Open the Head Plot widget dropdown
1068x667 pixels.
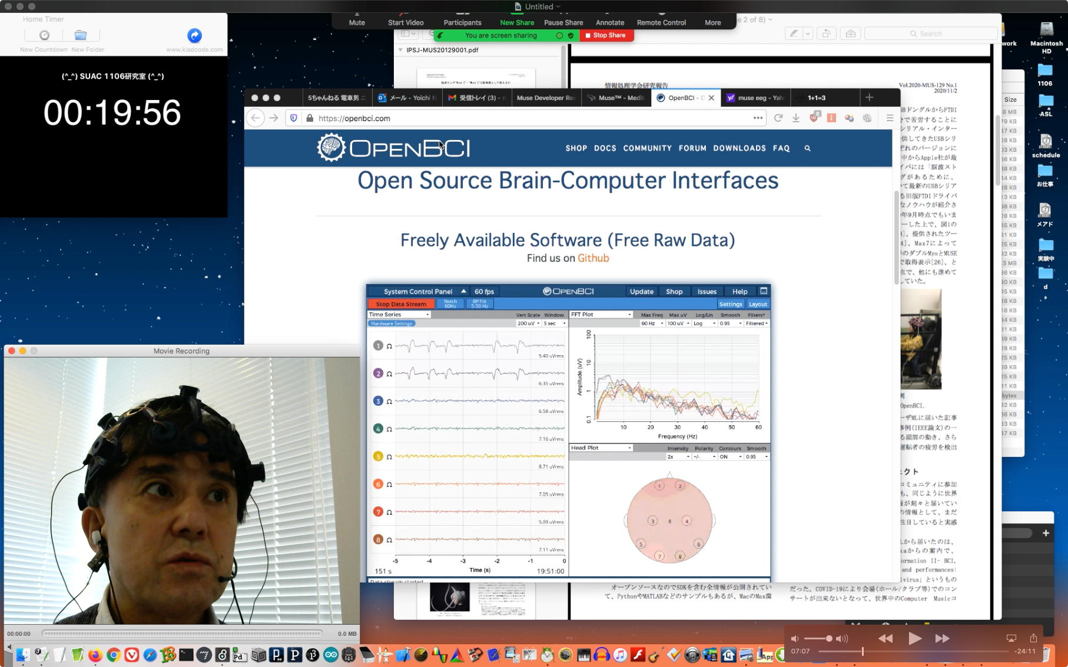click(x=601, y=448)
